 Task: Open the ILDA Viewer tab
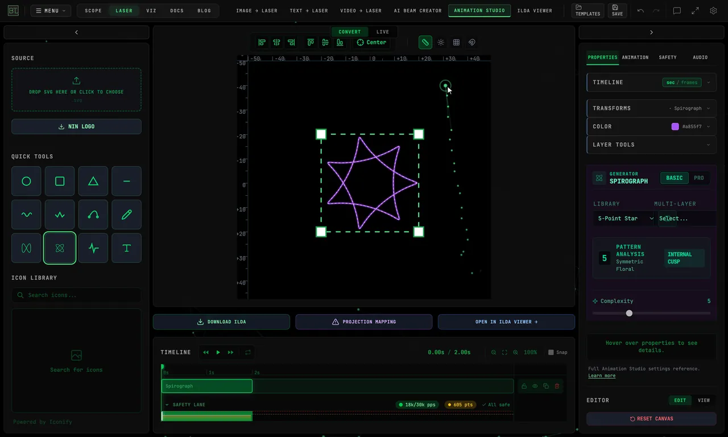535,11
